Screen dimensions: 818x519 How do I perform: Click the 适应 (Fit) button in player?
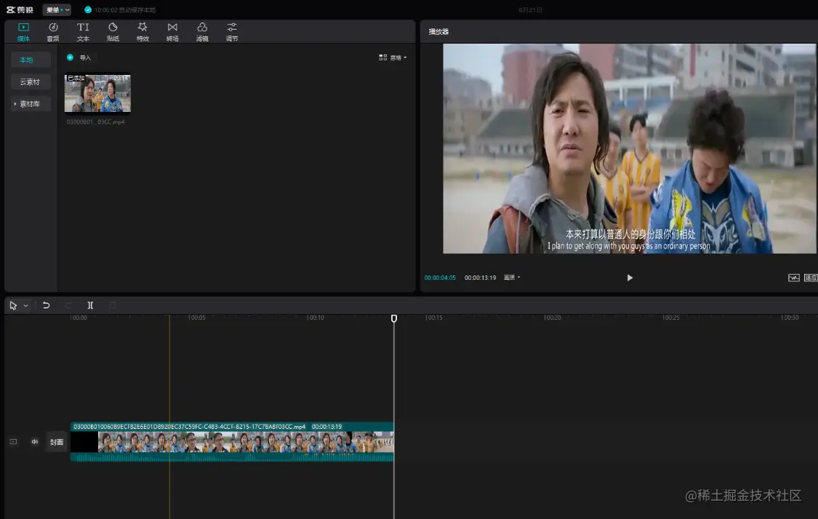(x=811, y=278)
